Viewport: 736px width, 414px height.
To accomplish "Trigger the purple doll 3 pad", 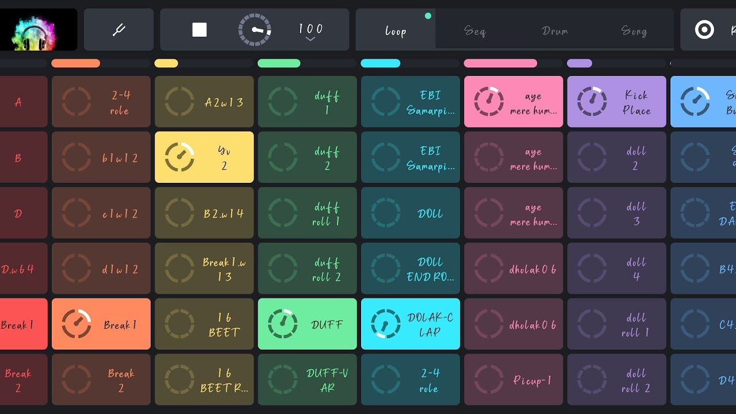I will tap(616, 213).
